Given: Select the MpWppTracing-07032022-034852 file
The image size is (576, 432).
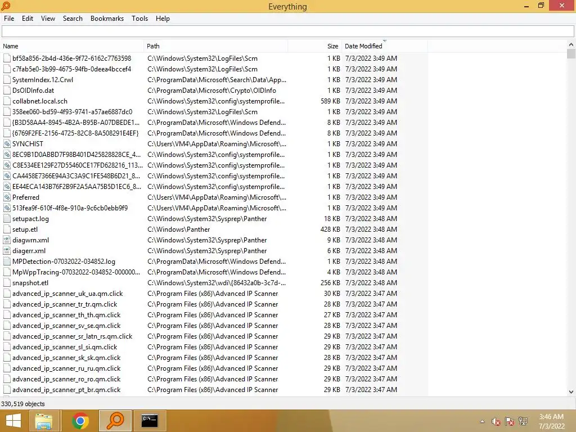Looking at the screenshot, I should click(76, 272).
